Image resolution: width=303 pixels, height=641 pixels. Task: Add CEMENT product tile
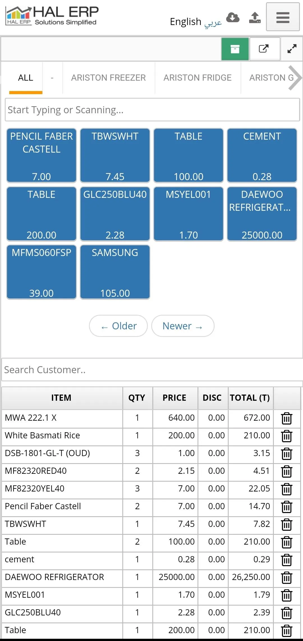[262, 155]
